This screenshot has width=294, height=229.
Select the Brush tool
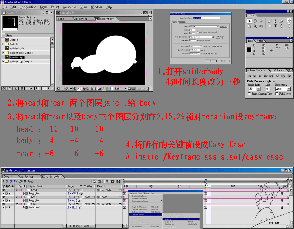[270, 21]
